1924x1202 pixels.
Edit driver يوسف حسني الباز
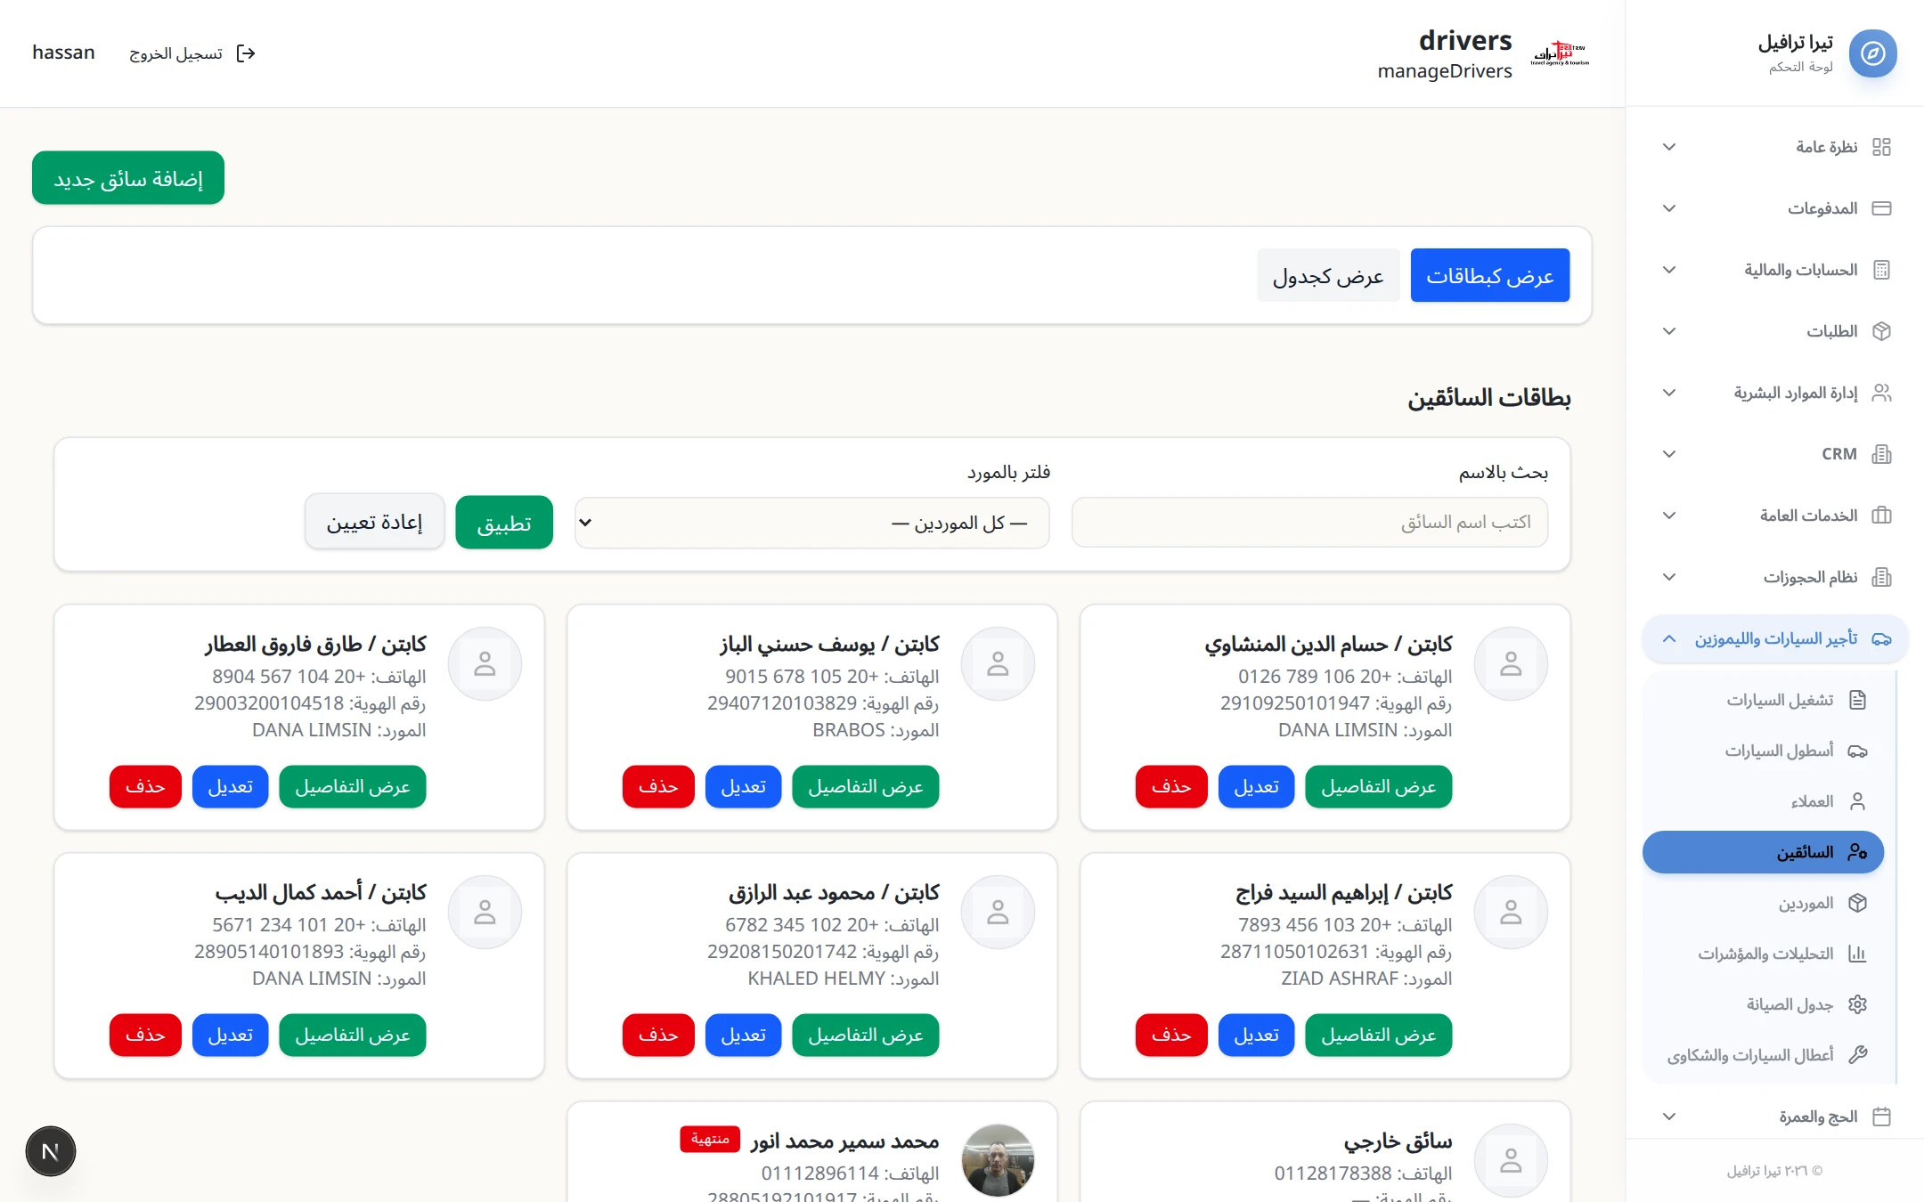click(x=743, y=786)
